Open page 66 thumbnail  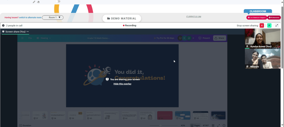coord(201,115)
